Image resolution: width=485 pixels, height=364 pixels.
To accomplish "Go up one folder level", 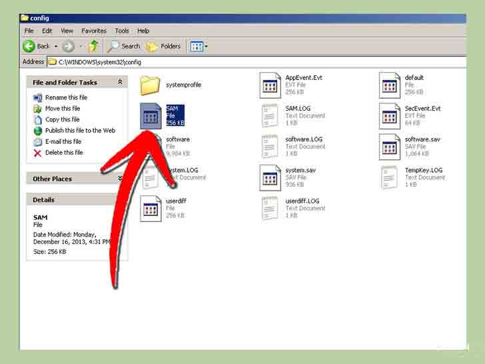I will pos(93,47).
